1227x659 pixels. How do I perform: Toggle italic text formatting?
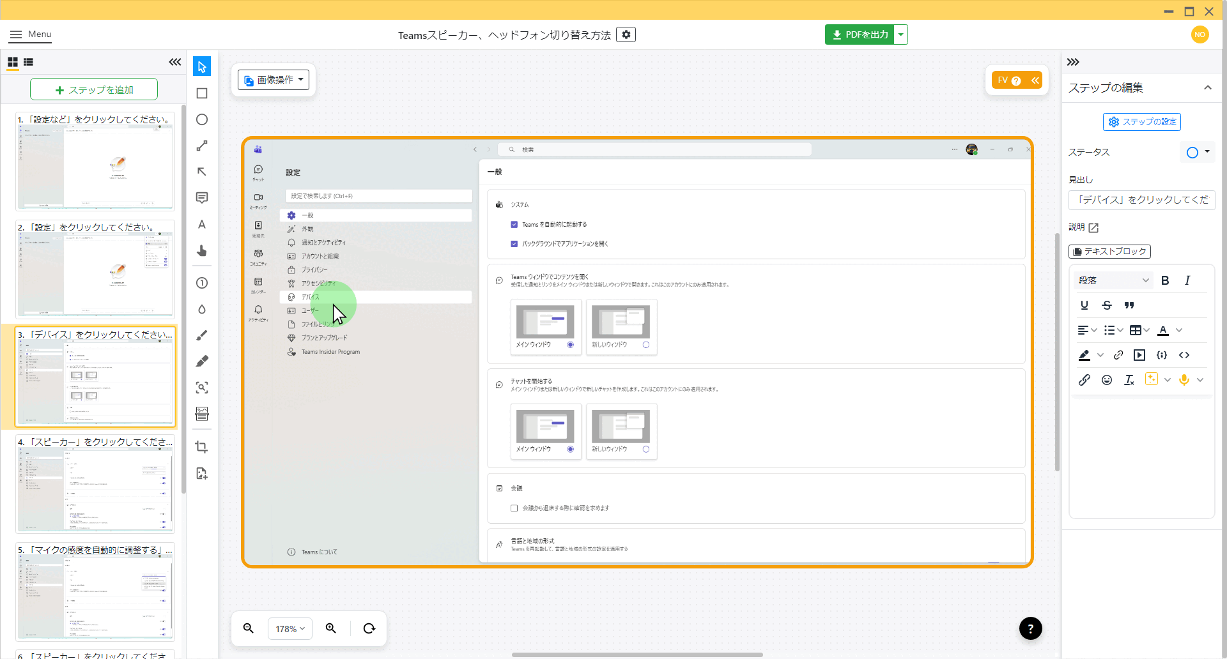[x=1187, y=280]
